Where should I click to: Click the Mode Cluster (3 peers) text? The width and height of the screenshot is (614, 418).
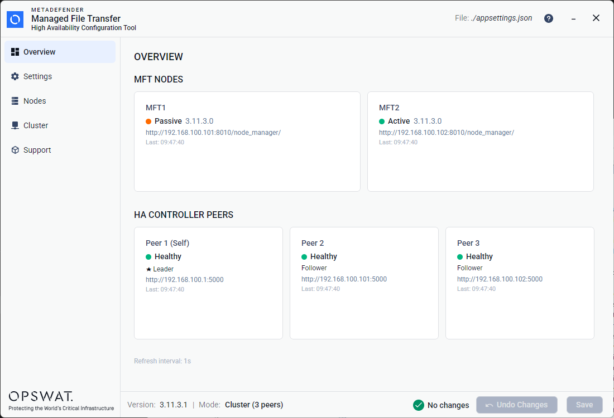(x=241, y=405)
